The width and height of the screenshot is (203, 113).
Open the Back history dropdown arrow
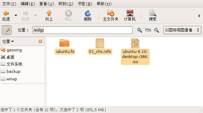(x=16, y=15)
